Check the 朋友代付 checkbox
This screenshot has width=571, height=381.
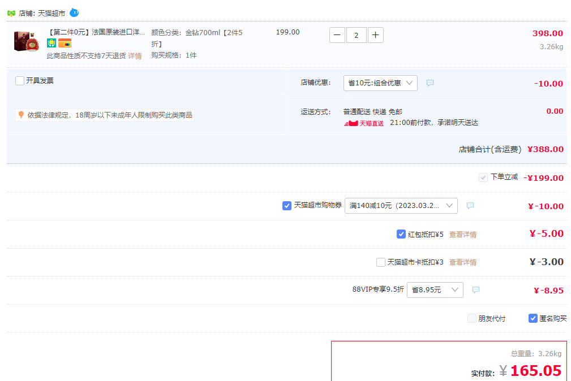coord(471,318)
